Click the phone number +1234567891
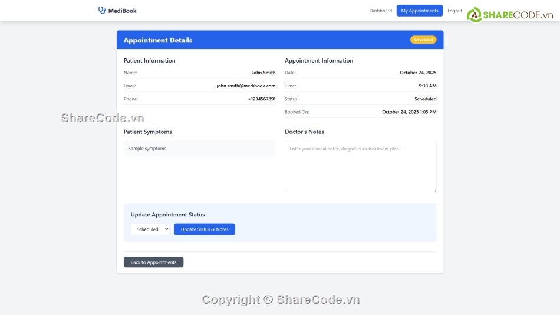 [261, 99]
